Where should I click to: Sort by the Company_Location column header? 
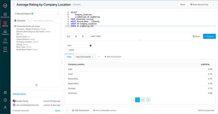pyautogui.click(x=76, y=64)
